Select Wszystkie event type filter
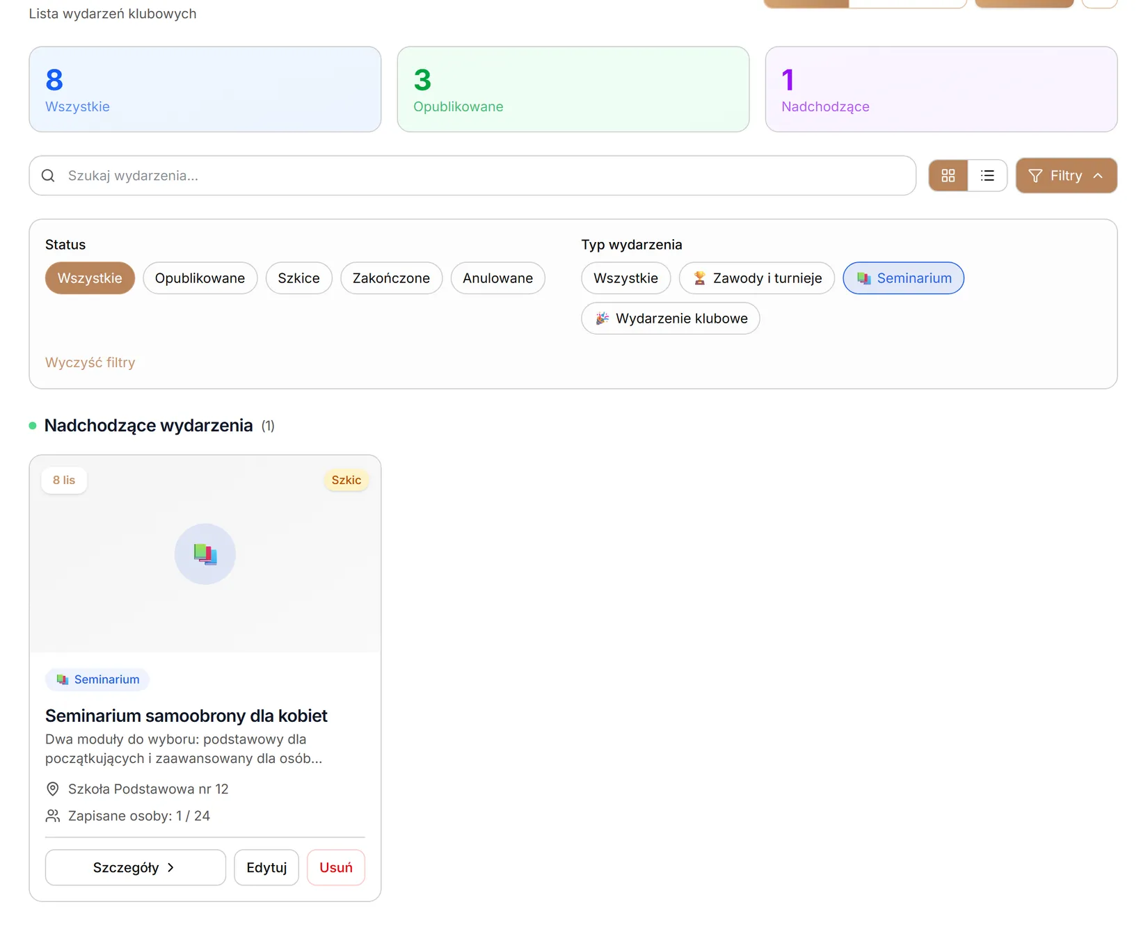 click(x=625, y=278)
